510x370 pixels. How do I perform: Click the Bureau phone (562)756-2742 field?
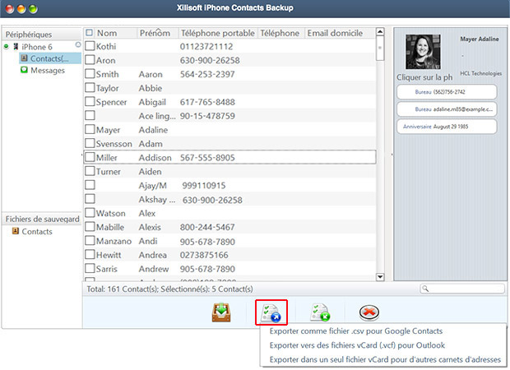tap(447, 92)
